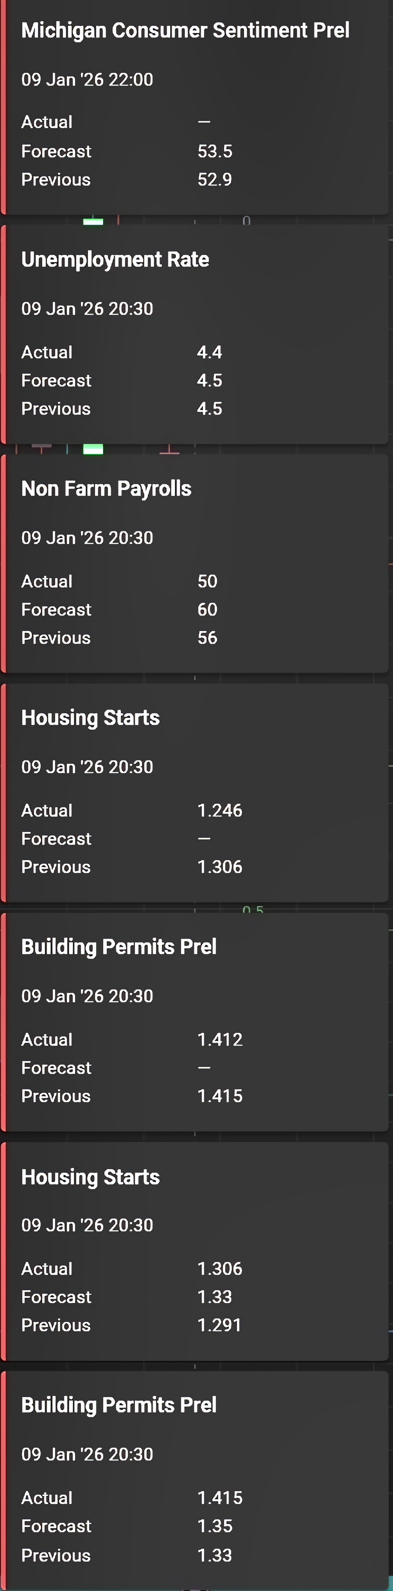Click the actual value reading 1.415
This screenshot has height=1591, width=393.
point(220,1498)
